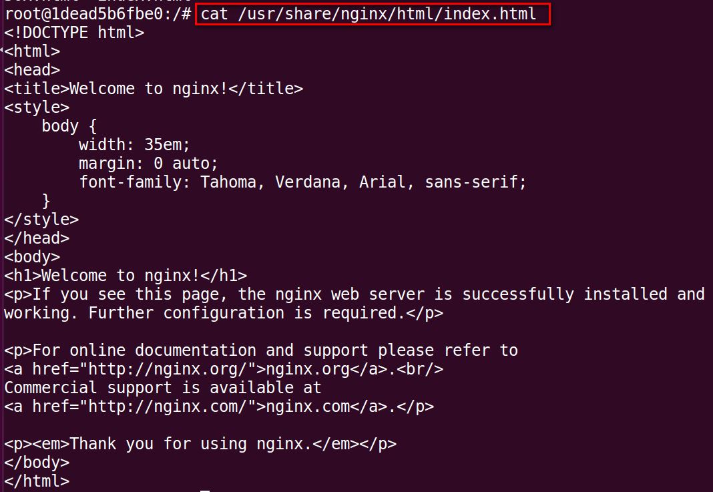Click the "Thank you for using nginx." line

point(200,443)
